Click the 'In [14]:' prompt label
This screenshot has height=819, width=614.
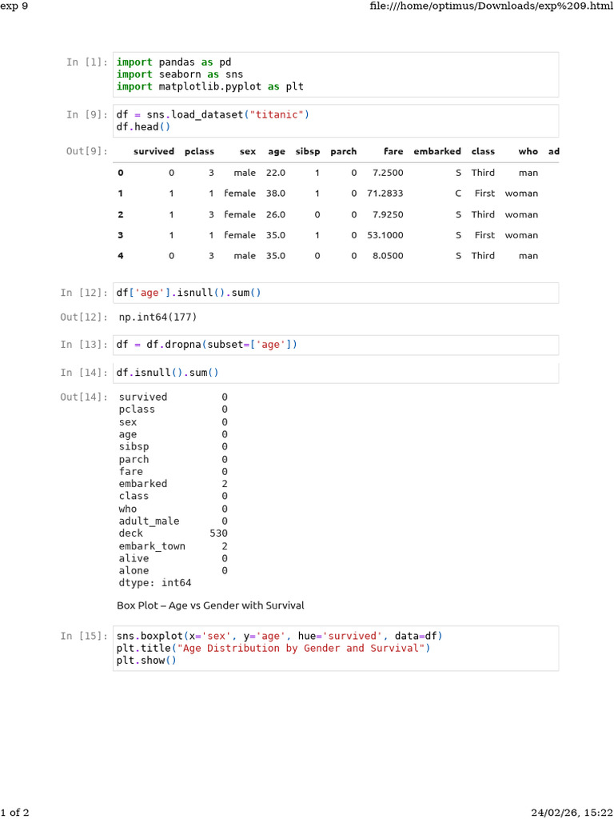84,373
